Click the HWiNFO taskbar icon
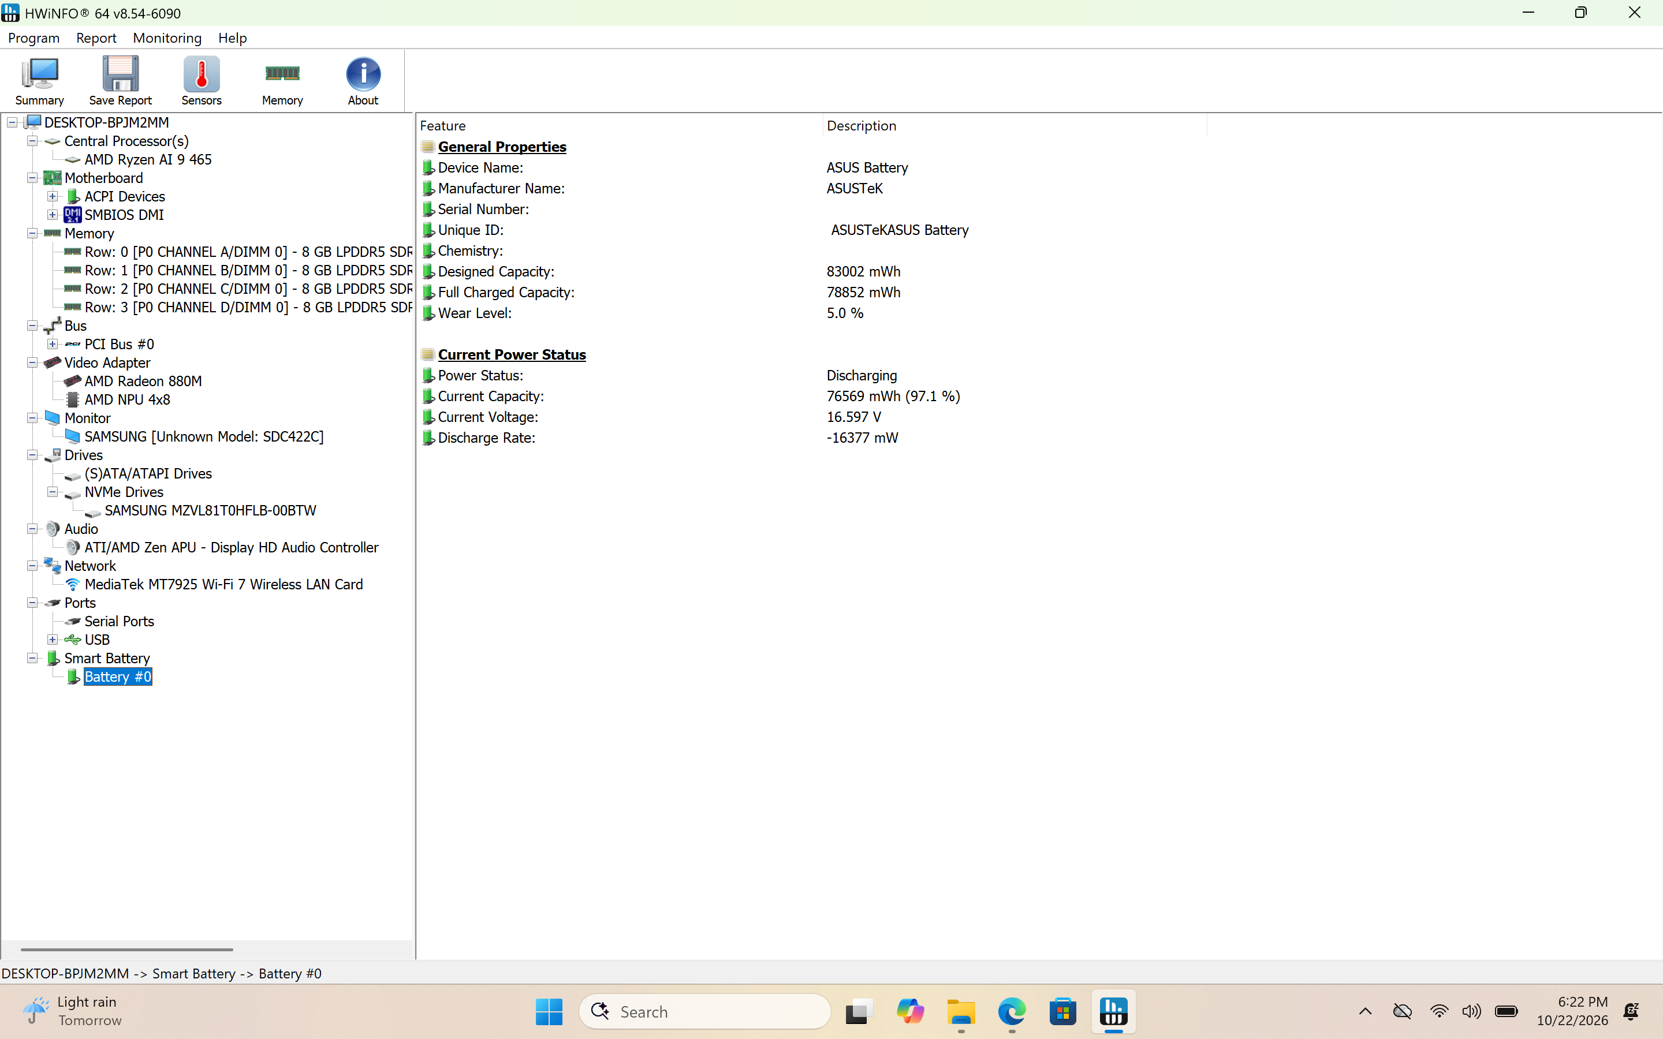1663x1039 pixels. (x=1113, y=1011)
